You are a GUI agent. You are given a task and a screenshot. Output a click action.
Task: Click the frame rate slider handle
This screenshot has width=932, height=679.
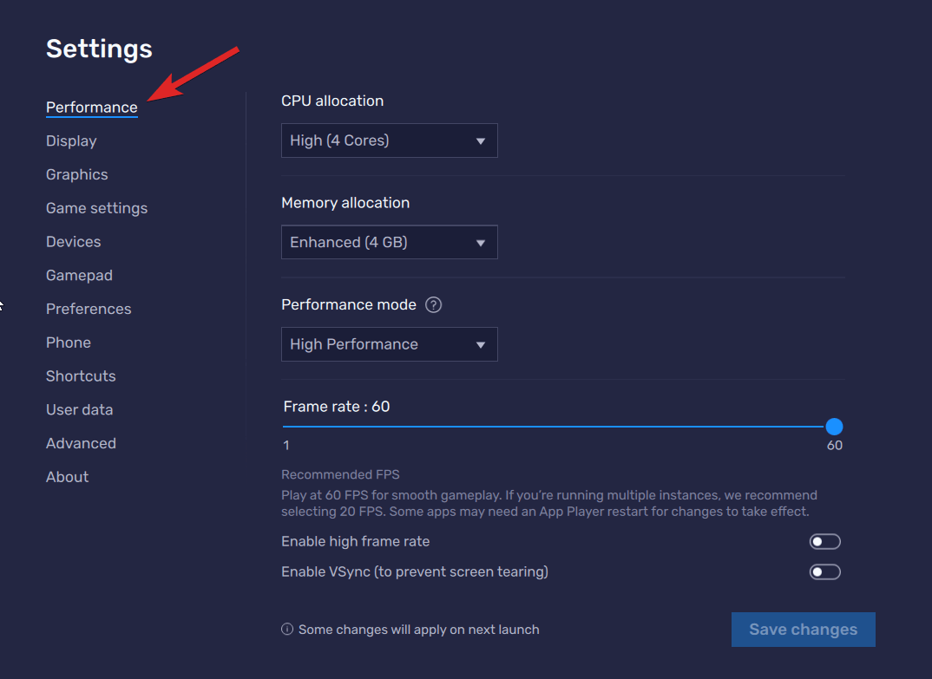834,427
